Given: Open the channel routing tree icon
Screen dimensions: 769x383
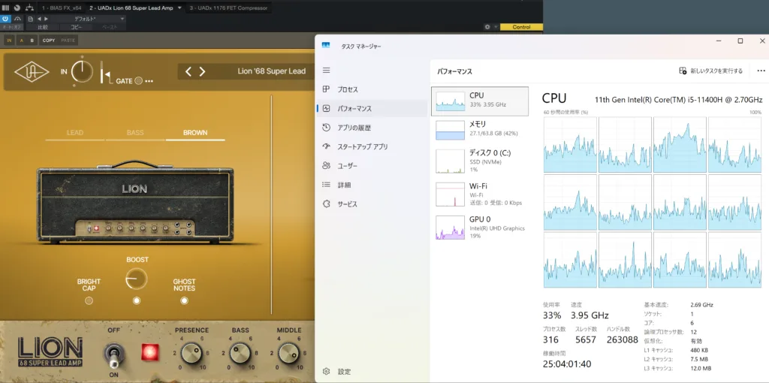Looking at the screenshot, I should 30,8.
